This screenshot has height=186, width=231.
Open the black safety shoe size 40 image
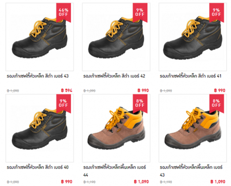[x=40, y=128]
